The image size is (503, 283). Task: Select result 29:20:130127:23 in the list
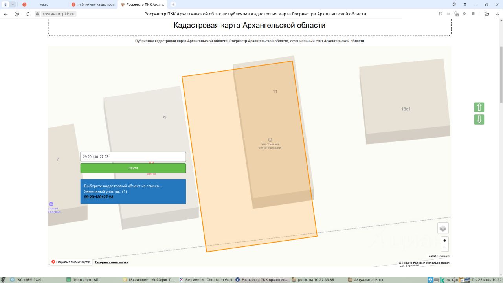(x=99, y=197)
